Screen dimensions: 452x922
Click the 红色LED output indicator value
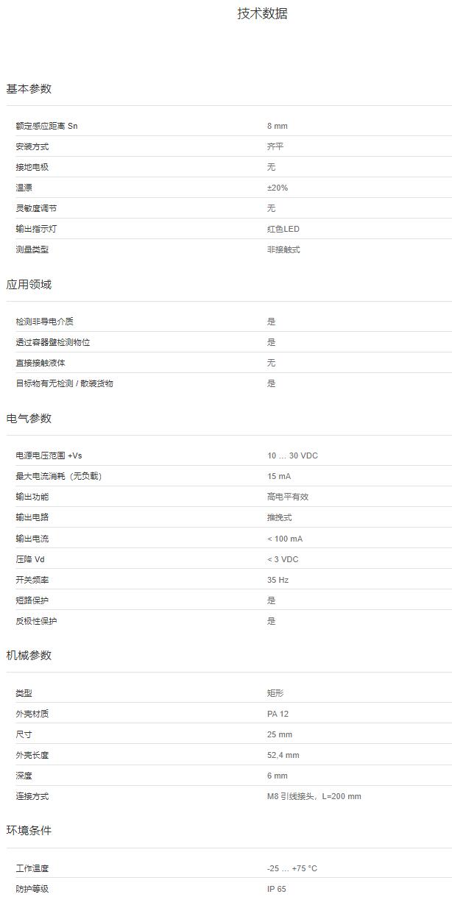(x=283, y=229)
